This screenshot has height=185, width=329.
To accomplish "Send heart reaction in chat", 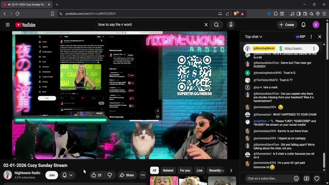I will coord(317,178).
